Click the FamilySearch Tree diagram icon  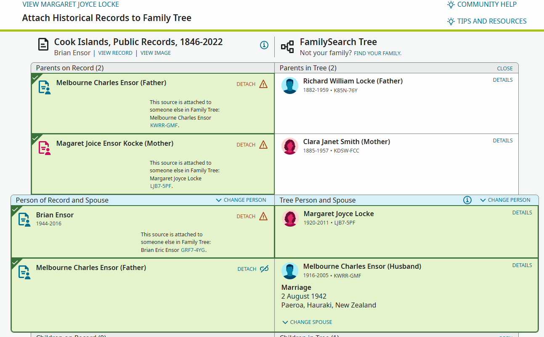coord(288,47)
